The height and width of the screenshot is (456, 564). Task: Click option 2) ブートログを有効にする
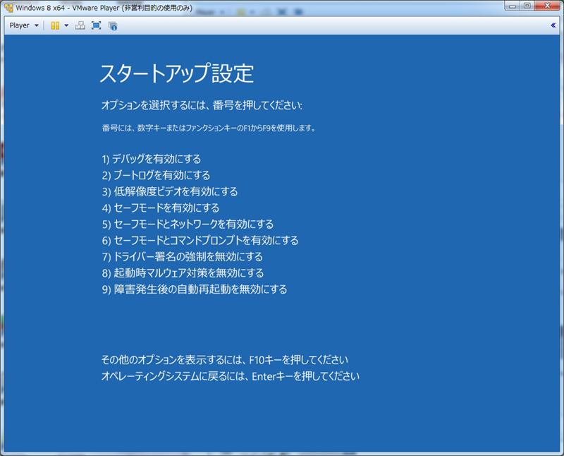point(156,175)
